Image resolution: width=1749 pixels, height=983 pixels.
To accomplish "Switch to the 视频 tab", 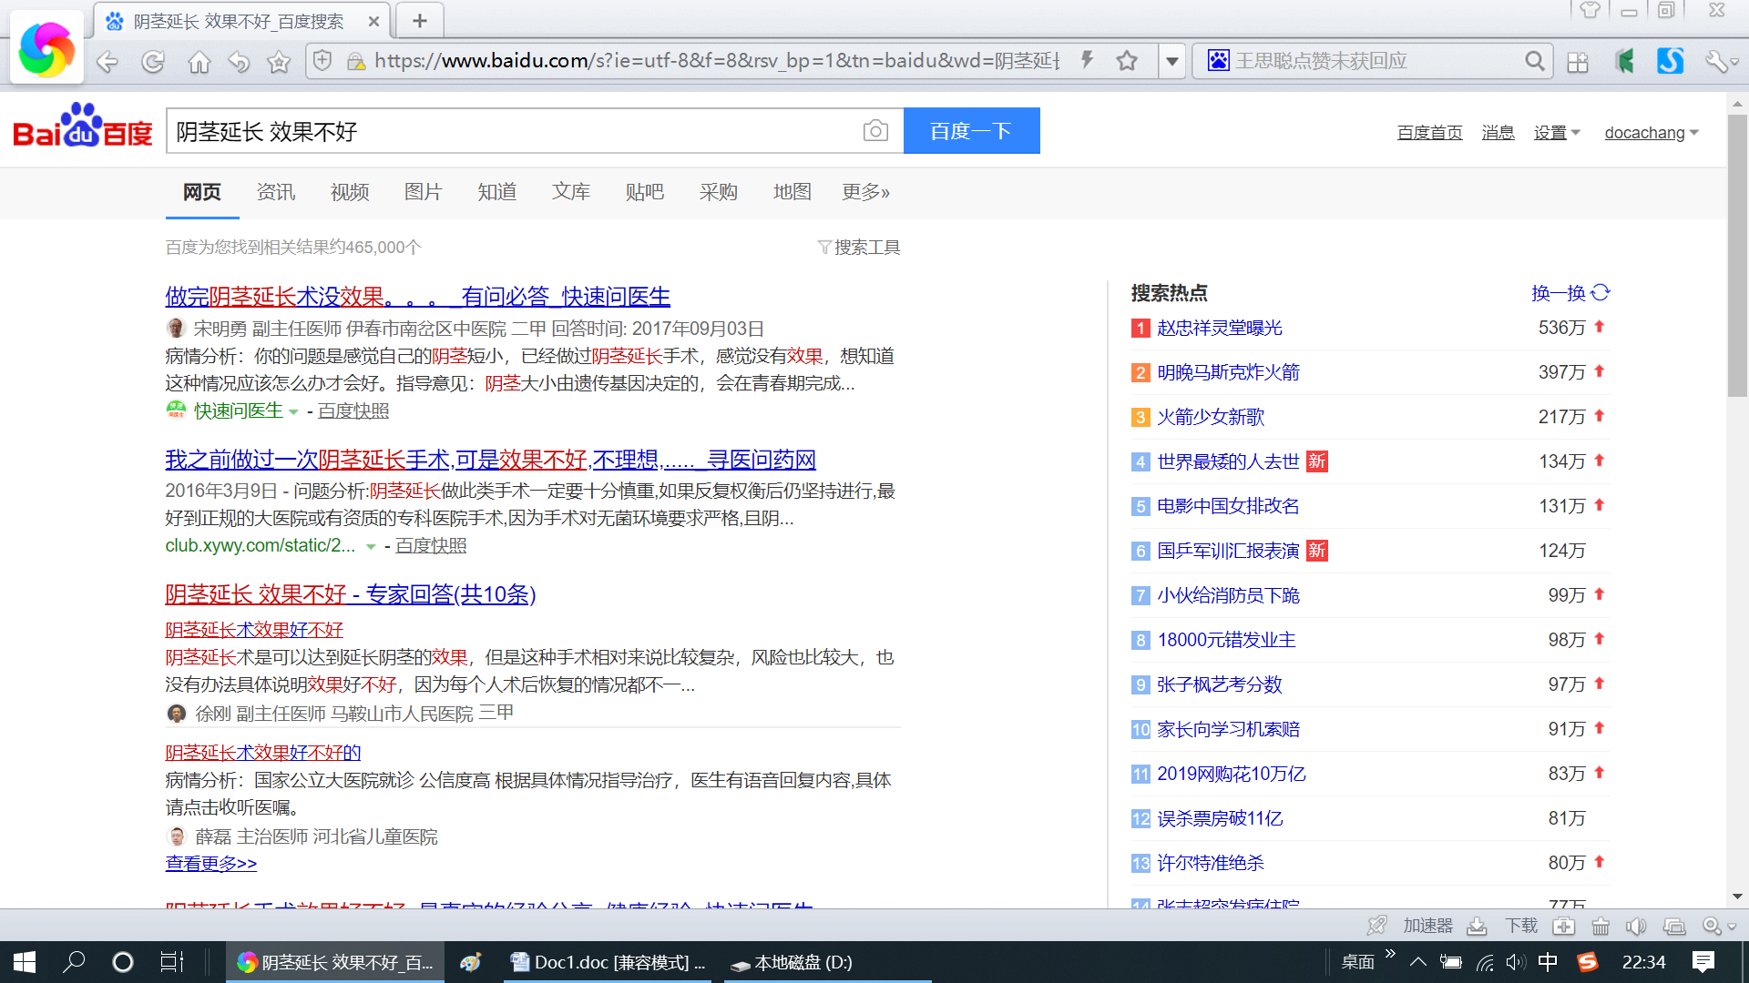I will click(x=350, y=192).
